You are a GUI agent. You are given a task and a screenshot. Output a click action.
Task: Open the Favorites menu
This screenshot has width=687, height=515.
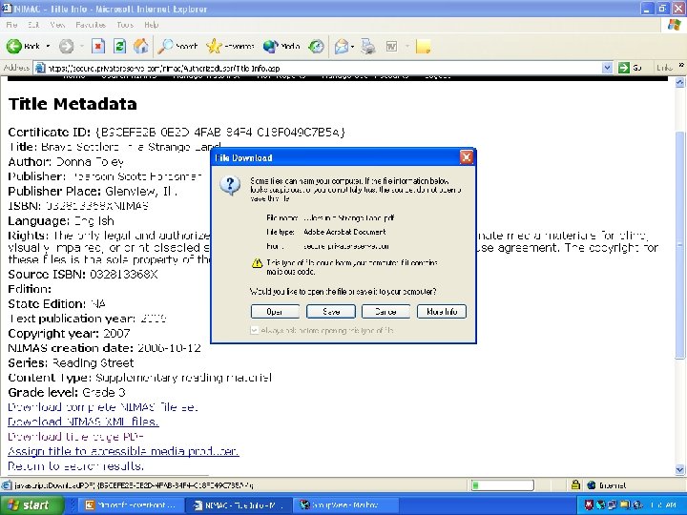click(91, 25)
